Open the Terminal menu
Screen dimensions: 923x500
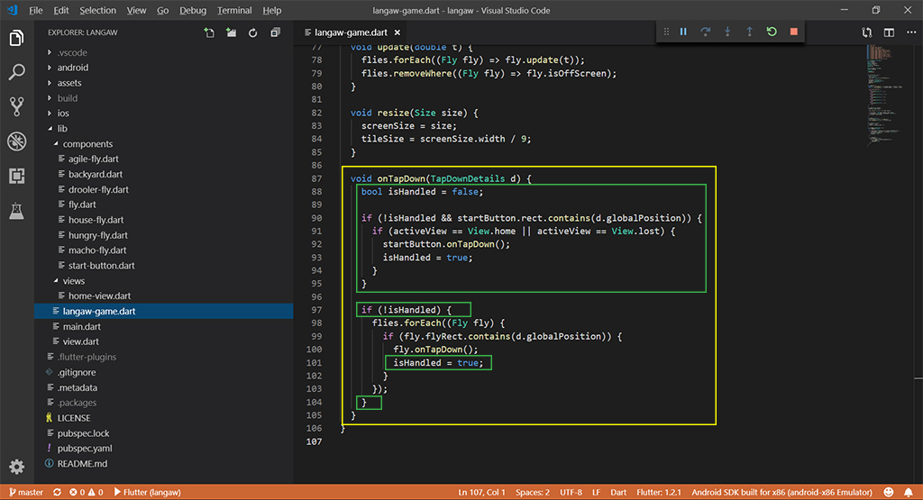pos(233,11)
